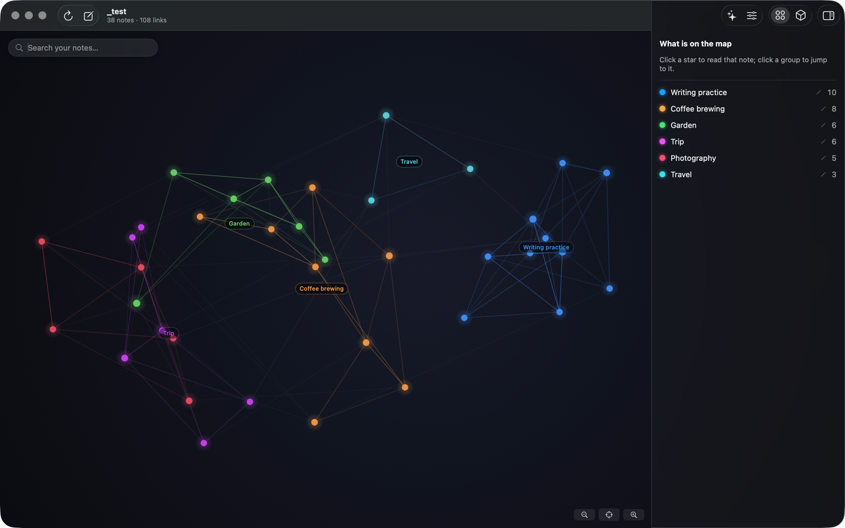
Task: Recenter the map with crosshair icon
Action: click(609, 515)
